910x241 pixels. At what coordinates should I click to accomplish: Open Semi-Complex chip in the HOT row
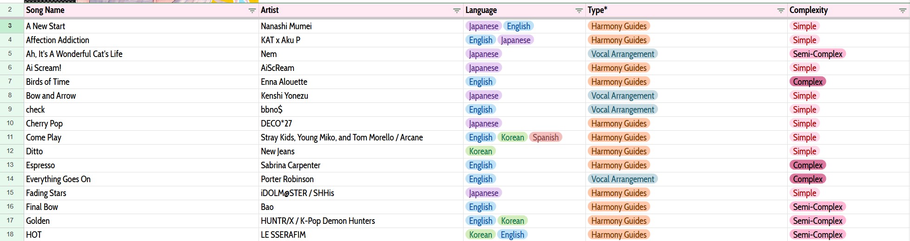click(x=817, y=235)
